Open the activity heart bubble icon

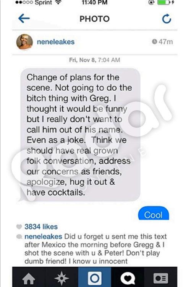pyautogui.click(x=128, y=279)
